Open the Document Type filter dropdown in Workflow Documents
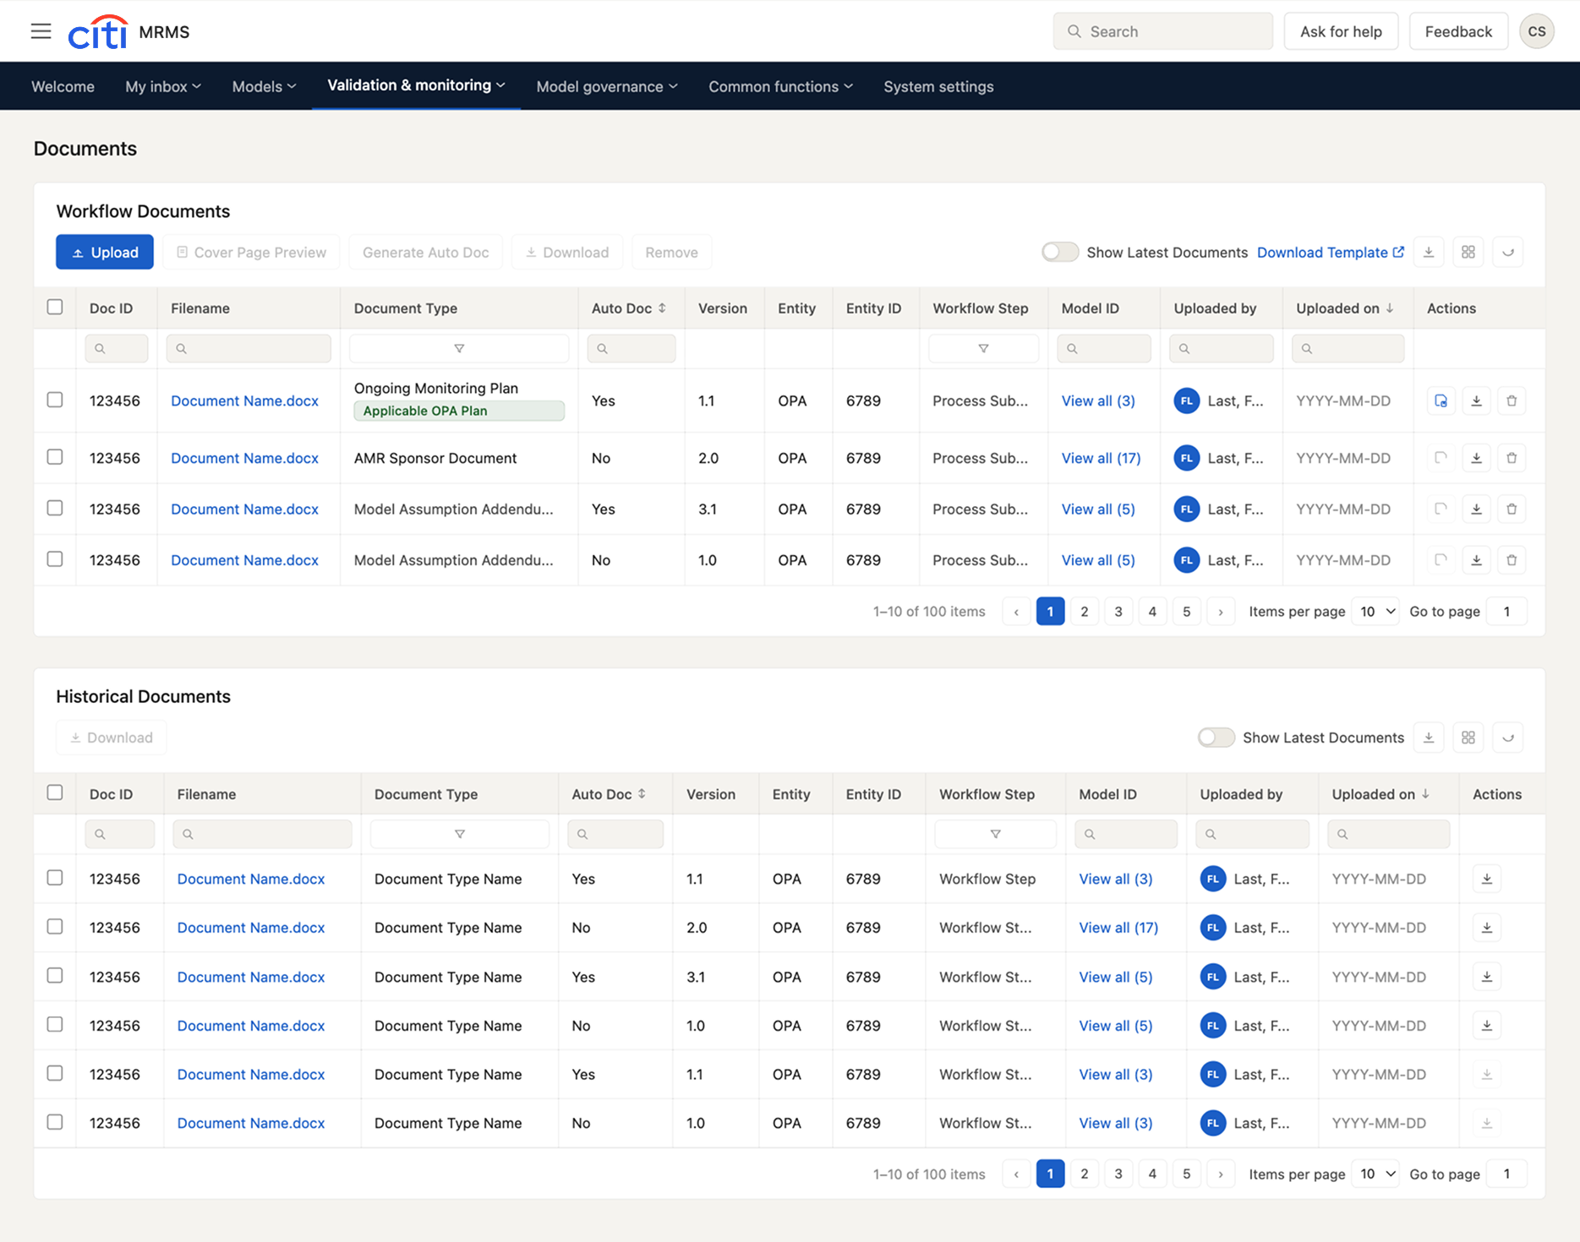1580x1242 pixels. click(x=459, y=348)
